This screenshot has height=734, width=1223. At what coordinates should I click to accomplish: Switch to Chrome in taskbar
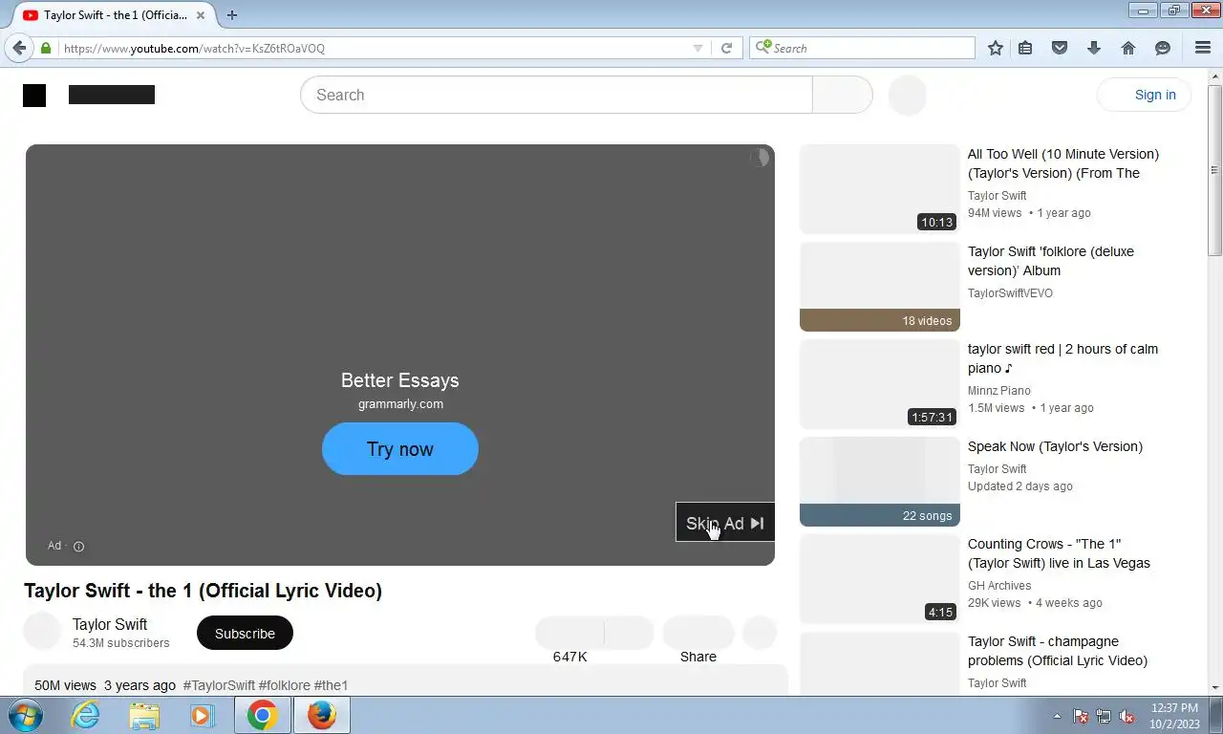[x=262, y=715]
